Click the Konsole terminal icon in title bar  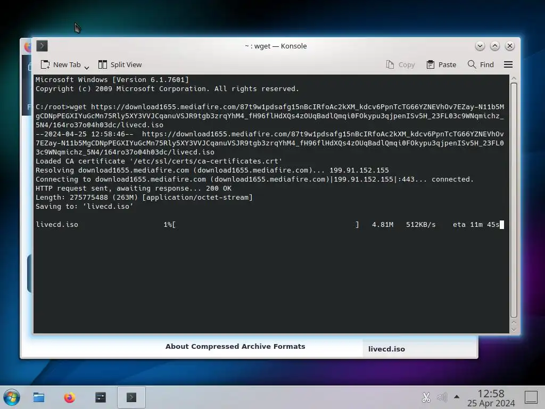[x=42, y=46]
